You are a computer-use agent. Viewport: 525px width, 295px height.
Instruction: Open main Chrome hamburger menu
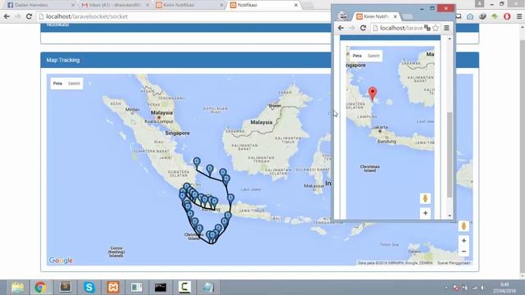tap(519, 16)
